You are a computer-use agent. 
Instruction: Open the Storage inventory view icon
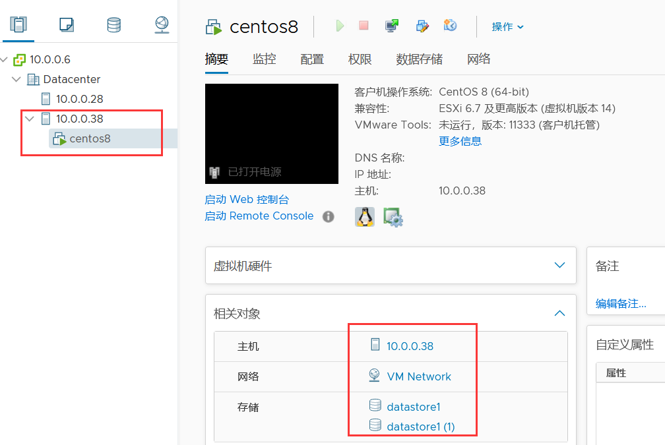click(x=113, y=25)
